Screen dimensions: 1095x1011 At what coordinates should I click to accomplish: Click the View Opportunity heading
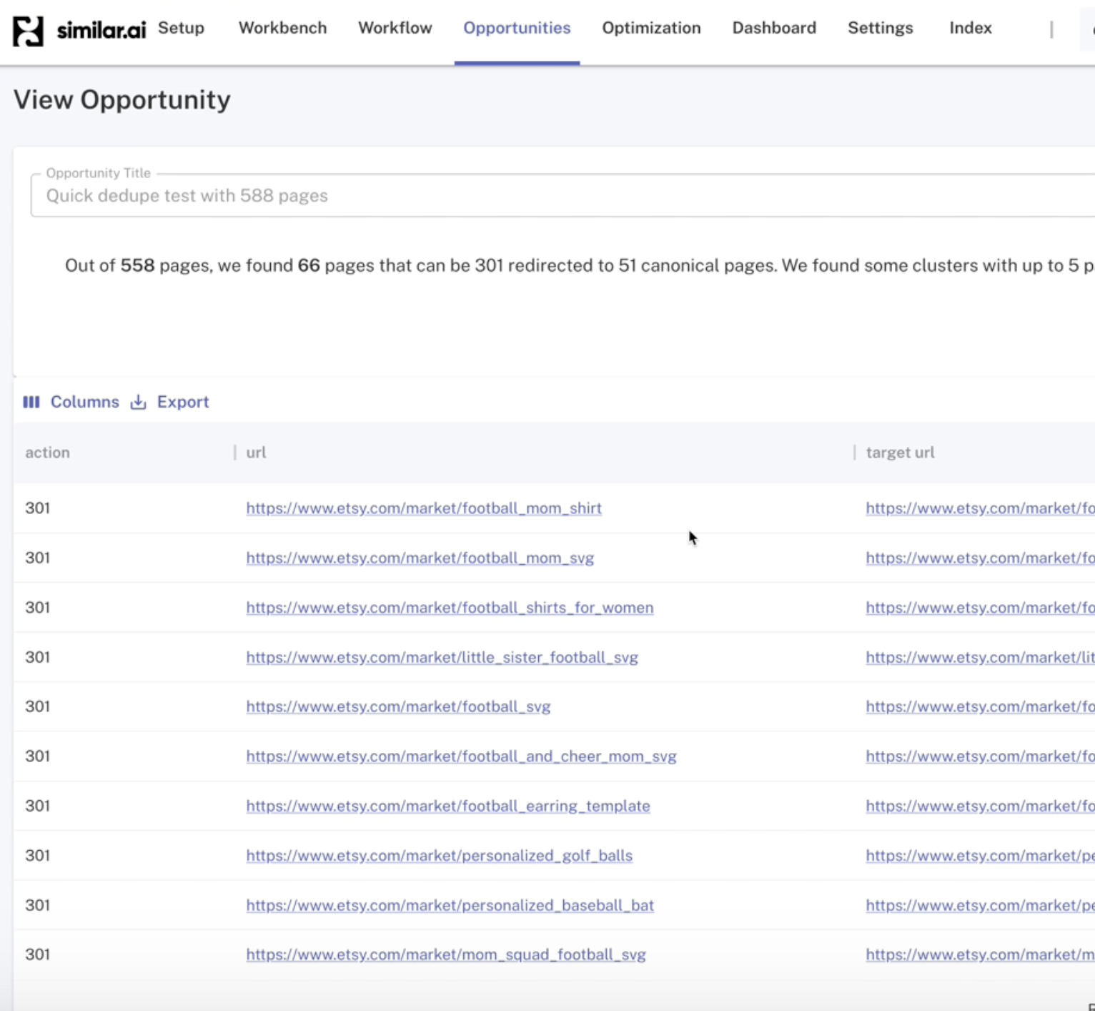pyautogui.click(x=122, y=100)
